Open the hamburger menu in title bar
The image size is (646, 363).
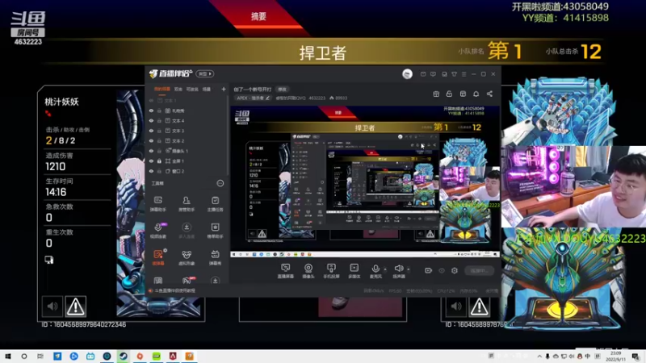pyautogui.click(x=464, y=74)
